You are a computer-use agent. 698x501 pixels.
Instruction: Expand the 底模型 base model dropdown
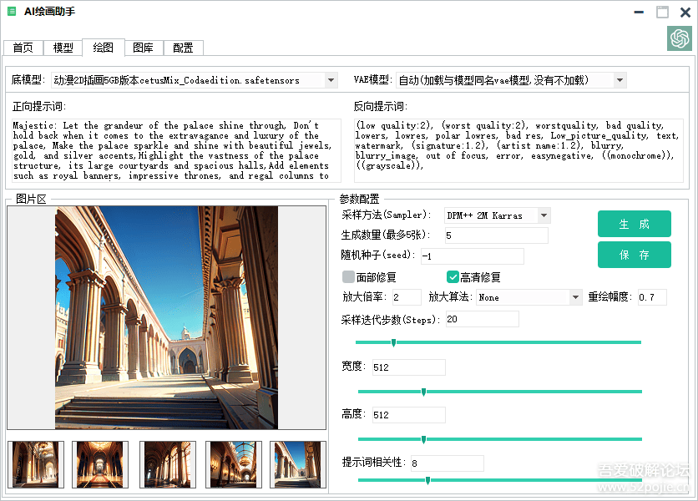pyautogui.click(x=331, y=80)
